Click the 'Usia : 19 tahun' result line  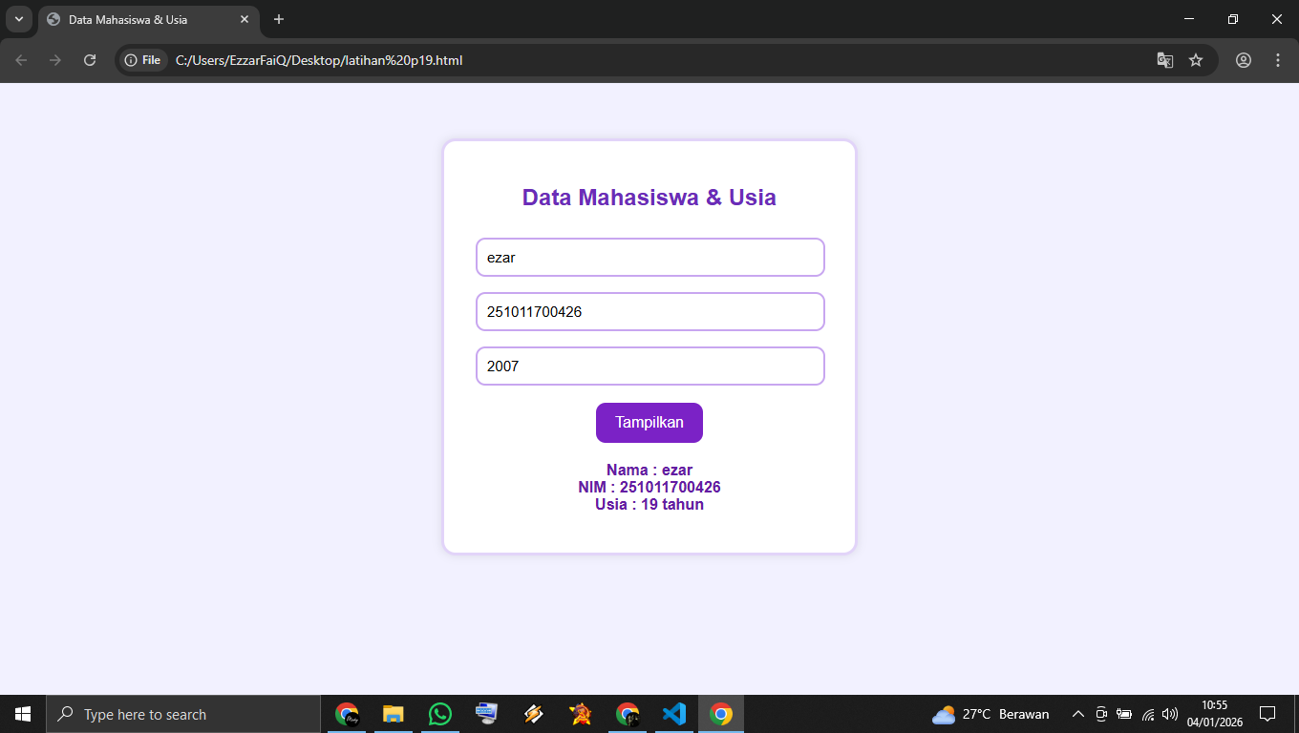click(649, 504)
